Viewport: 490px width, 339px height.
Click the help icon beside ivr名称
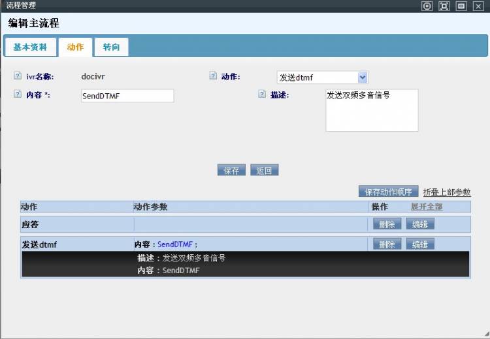18,76
